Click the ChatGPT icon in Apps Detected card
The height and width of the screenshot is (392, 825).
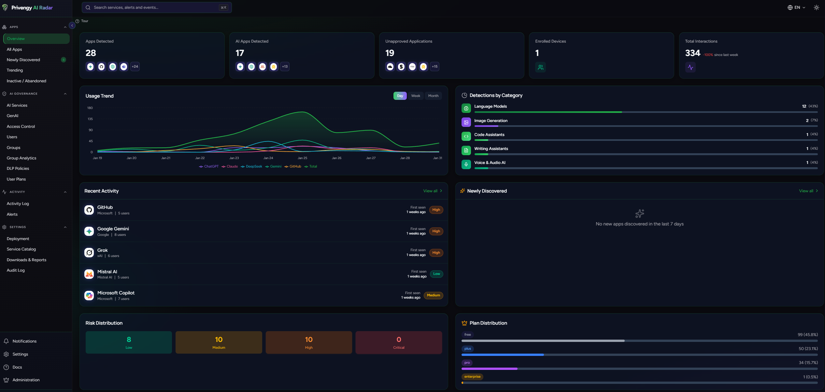pos(112,66)
